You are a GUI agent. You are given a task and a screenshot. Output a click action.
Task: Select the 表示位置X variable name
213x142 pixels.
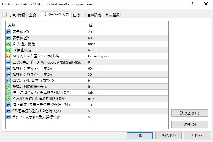[x=21, y=32]
